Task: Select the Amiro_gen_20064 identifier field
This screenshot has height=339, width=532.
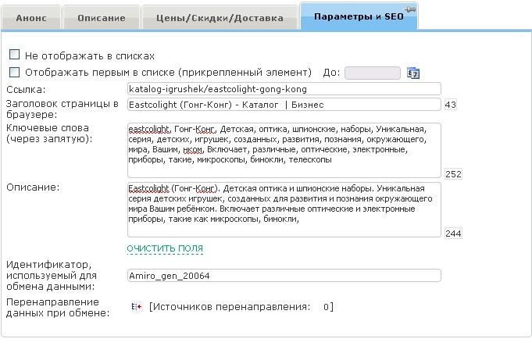Action: coord(283,276)
